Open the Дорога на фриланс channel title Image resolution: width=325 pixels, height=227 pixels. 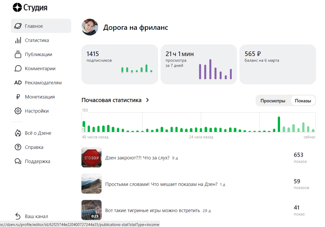135,27
